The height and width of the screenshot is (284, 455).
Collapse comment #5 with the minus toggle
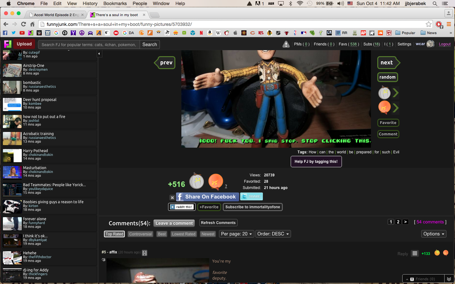pyautogui.click(x=144, y=253)
